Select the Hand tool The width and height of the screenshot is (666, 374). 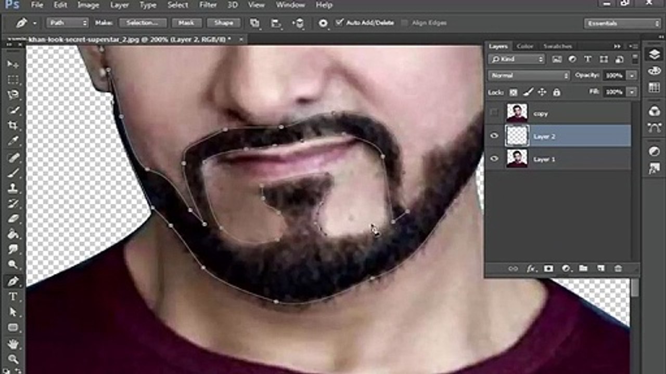coord(13,344)
